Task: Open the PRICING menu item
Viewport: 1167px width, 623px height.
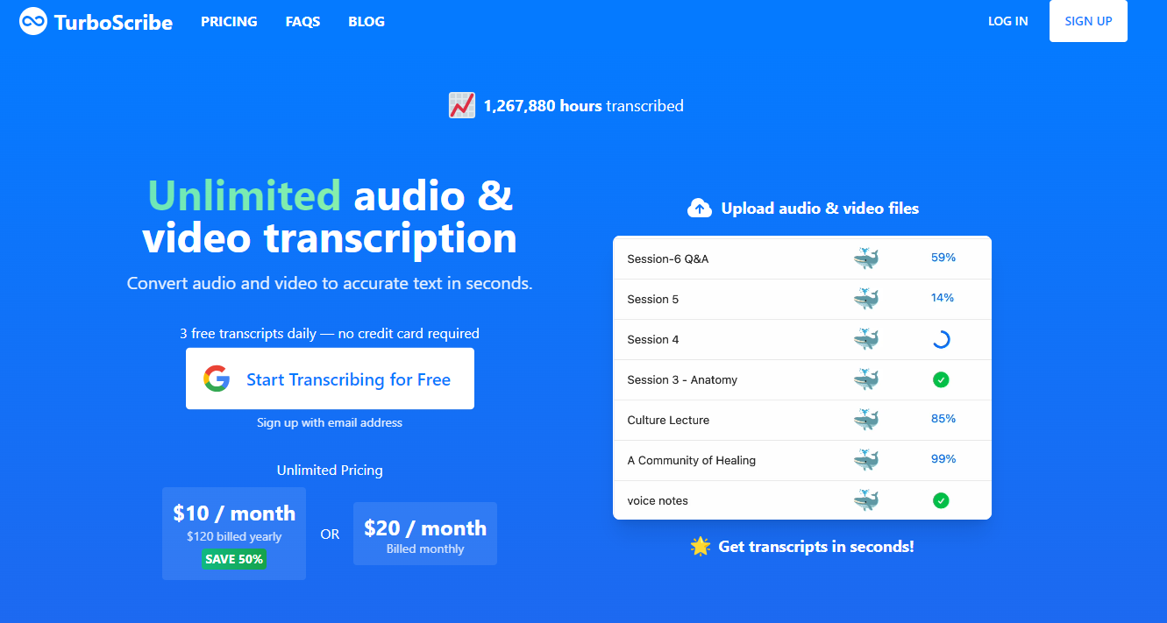Action: click(229, 22)
